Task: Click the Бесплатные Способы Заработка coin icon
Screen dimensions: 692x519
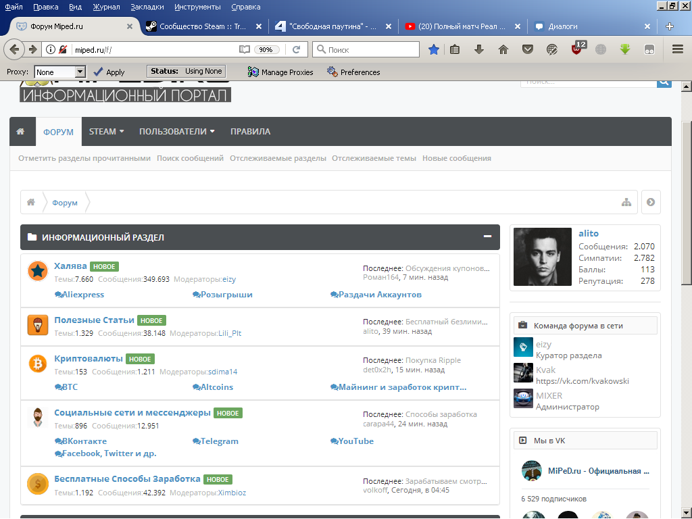Action: tap(38, 484)
